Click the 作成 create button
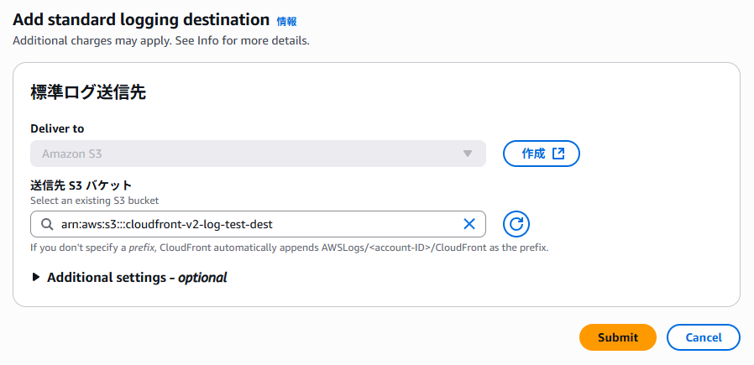Viewport: 754px width, 365px height. (x=541, y=154)
